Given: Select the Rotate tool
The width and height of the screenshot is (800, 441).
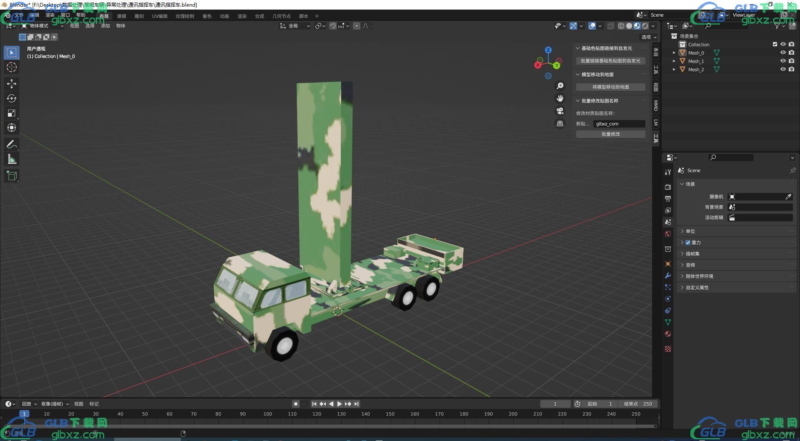Looking at the screenshot, I should (x=12, y=98).
